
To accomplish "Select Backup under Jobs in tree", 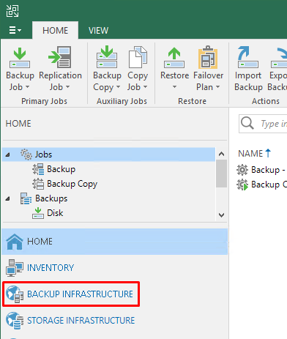I will 61,169.
